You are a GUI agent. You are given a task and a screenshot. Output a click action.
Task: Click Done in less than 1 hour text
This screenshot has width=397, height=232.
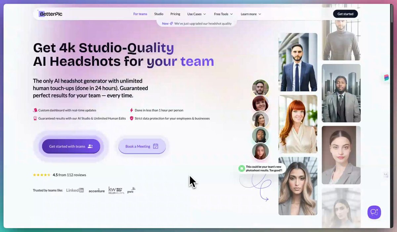pyautogui.click(x=159, y=110)
